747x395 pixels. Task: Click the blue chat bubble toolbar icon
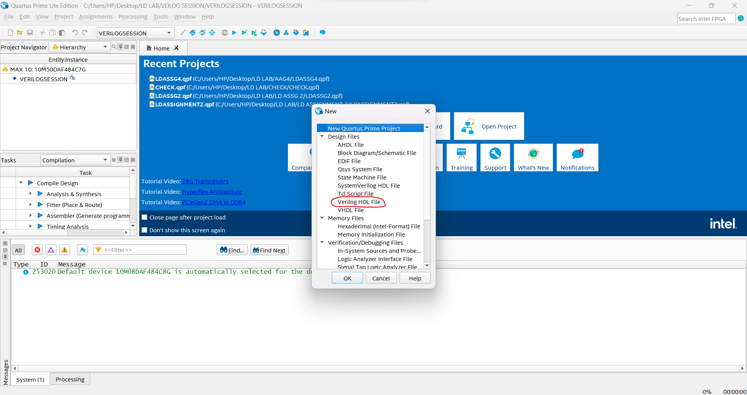click(x=323, y=33)
